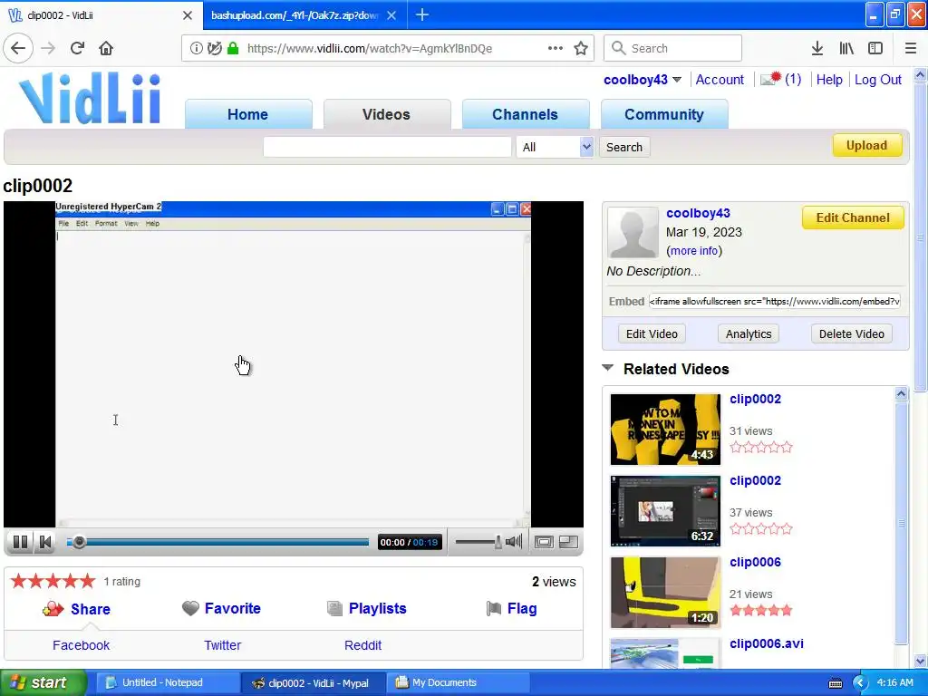
Task: Open the Help link
Action: coord(829,80)
